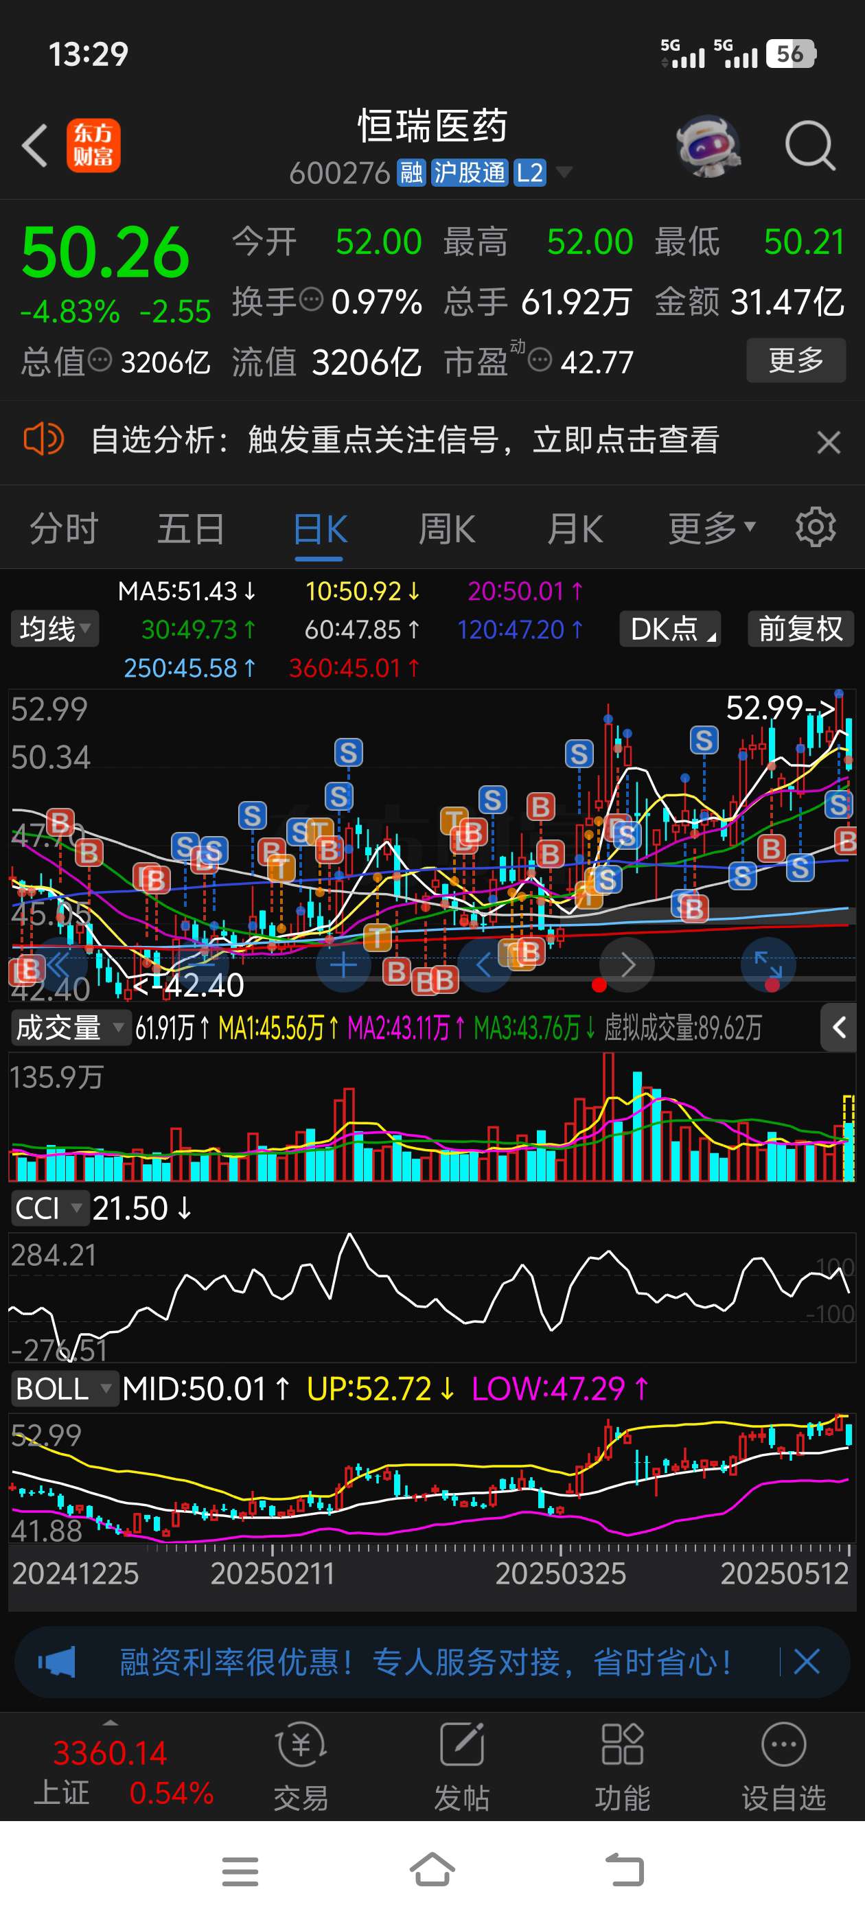This screenshot has width=865, height=1922.
Task: Open Android recent apps menu button
Action: (240, 1871)
